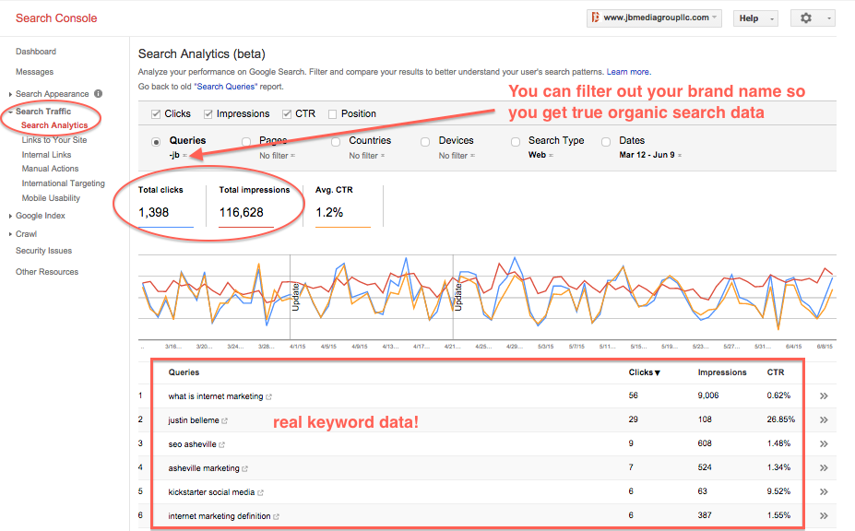Open the Devices 'No filter' dropdown
The image size is (855, 531).
(457, 156)
